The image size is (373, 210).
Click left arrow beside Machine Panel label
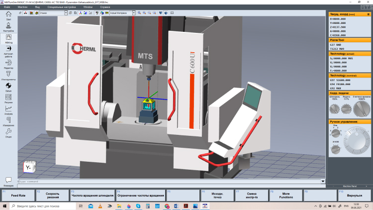click(333, 186)
